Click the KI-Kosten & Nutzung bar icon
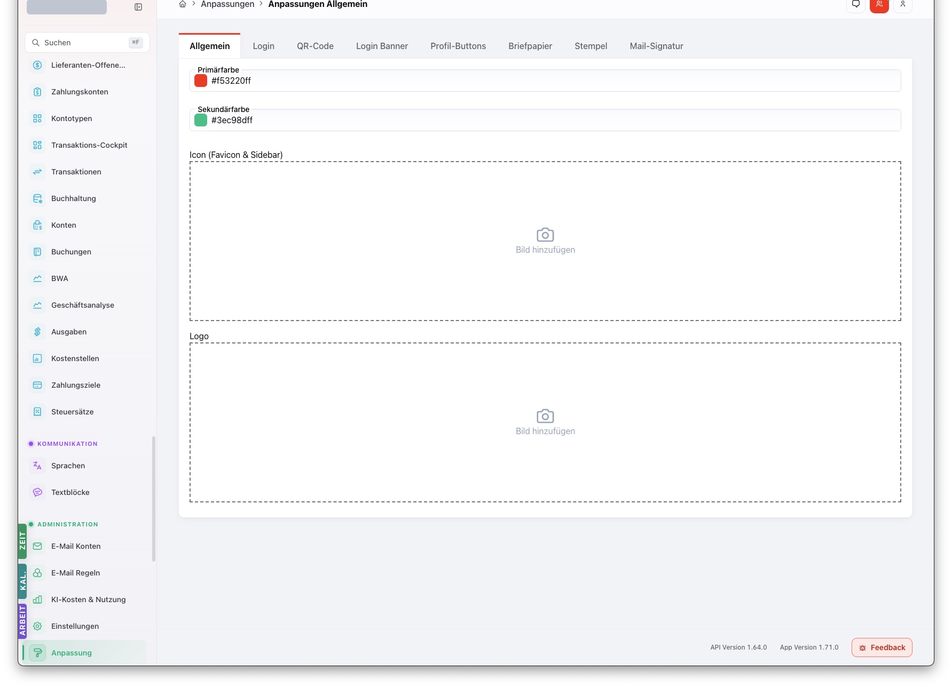The height and width of the screenshot is (688, 952). point(37,599)
